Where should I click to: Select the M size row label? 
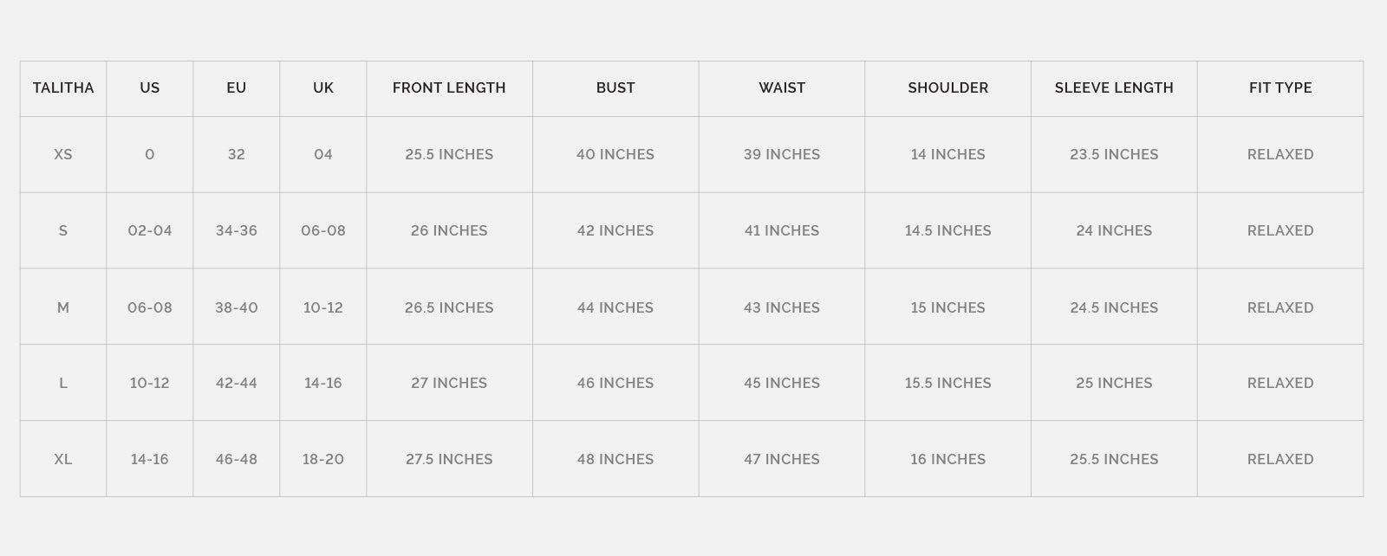click(x=63, y=307)
